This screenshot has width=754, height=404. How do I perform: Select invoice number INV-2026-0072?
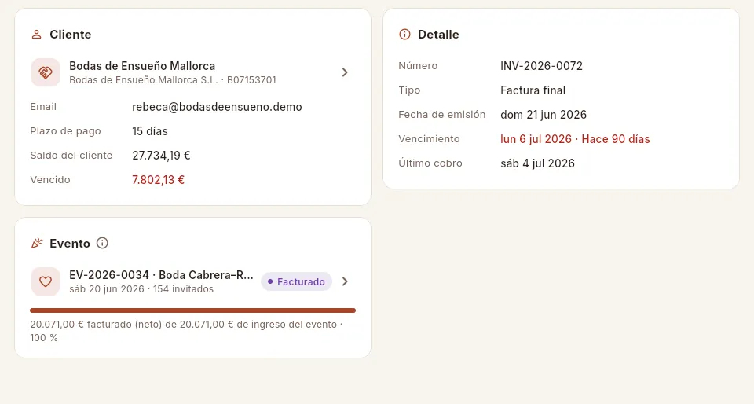click(x=541, y=66)
